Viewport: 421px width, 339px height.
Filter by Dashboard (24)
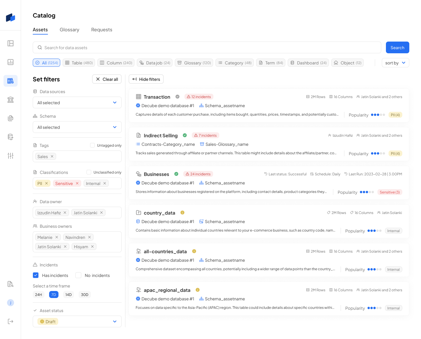tap(308, 63)
